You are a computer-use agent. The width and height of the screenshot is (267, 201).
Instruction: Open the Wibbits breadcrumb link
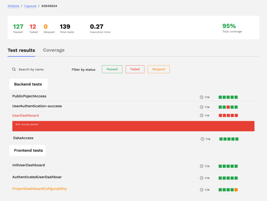point(13,6)
